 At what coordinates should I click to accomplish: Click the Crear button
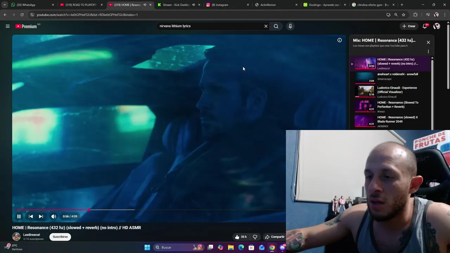point(409,26)
